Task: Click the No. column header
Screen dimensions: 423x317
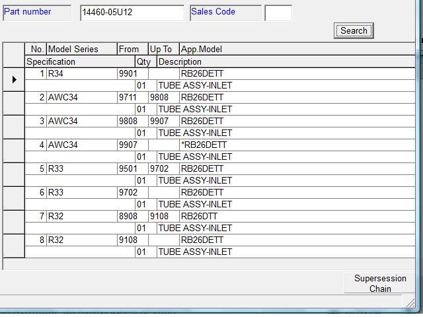Action: [36, 49]
